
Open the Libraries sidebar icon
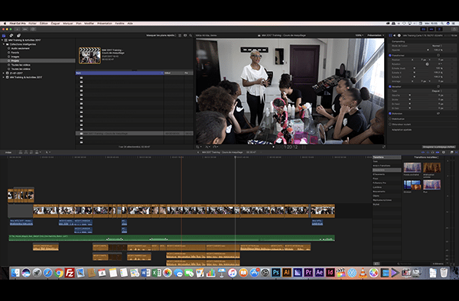pos(4,35)
